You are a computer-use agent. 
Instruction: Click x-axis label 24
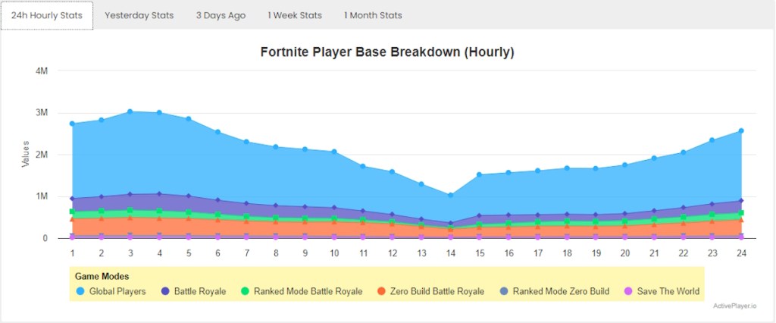[741, 253]
